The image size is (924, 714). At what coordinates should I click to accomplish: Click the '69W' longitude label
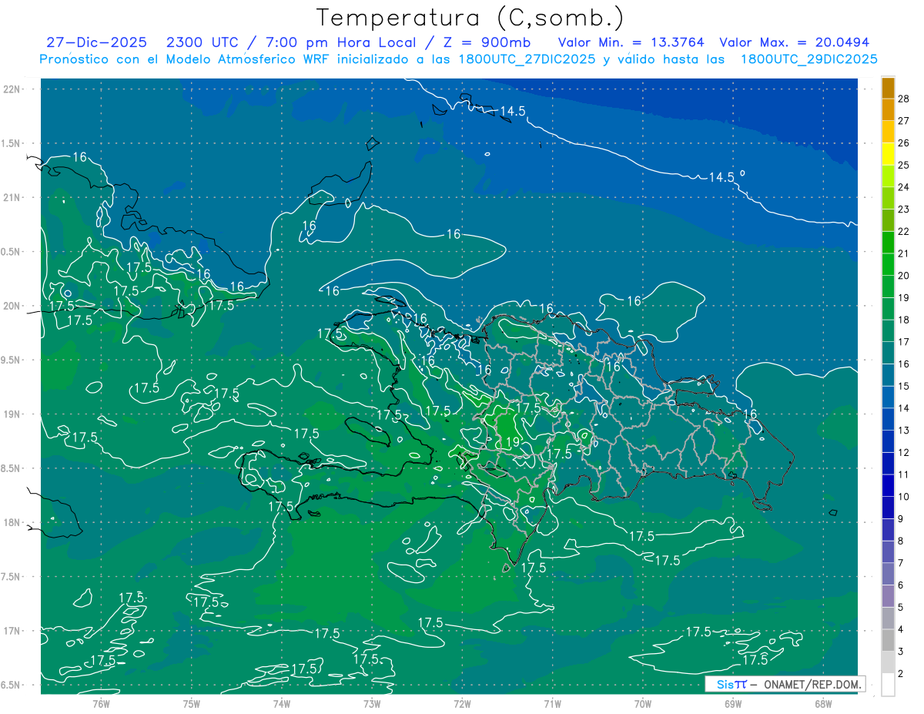click(x=733, y=703)
